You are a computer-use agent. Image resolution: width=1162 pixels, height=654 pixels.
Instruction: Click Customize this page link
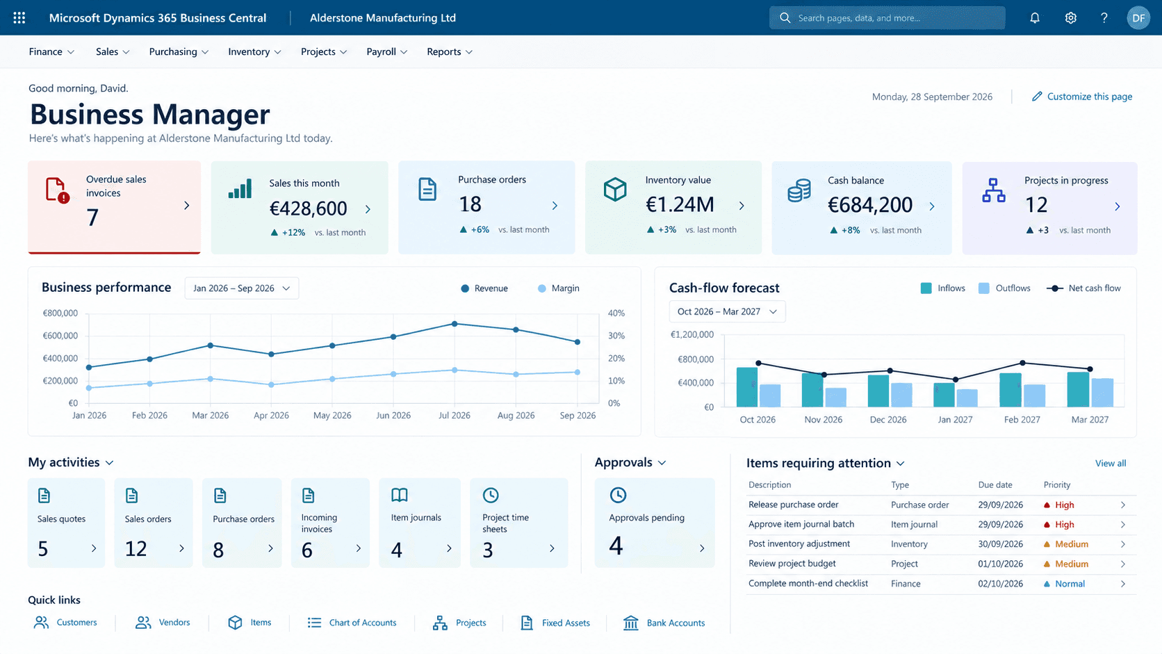pyautogui.click(x=1090, y=97)
